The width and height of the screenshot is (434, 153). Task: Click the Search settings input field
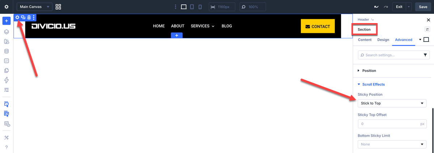click(x=393, y=55)
